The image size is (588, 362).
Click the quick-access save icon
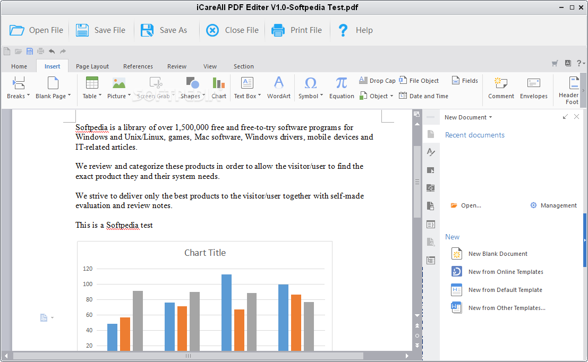29,51
